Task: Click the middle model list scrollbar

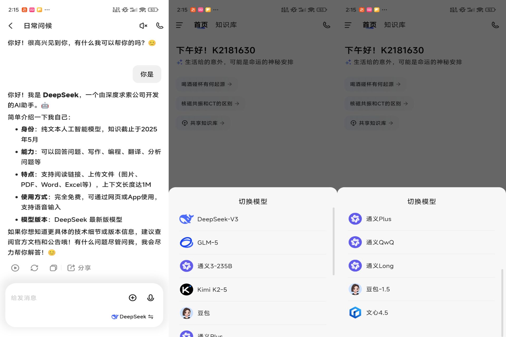Action: coord(334,241)
